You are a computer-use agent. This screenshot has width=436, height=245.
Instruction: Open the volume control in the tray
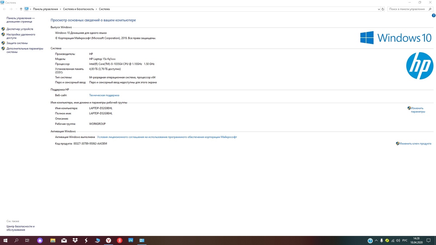click(x=399, y=241)
